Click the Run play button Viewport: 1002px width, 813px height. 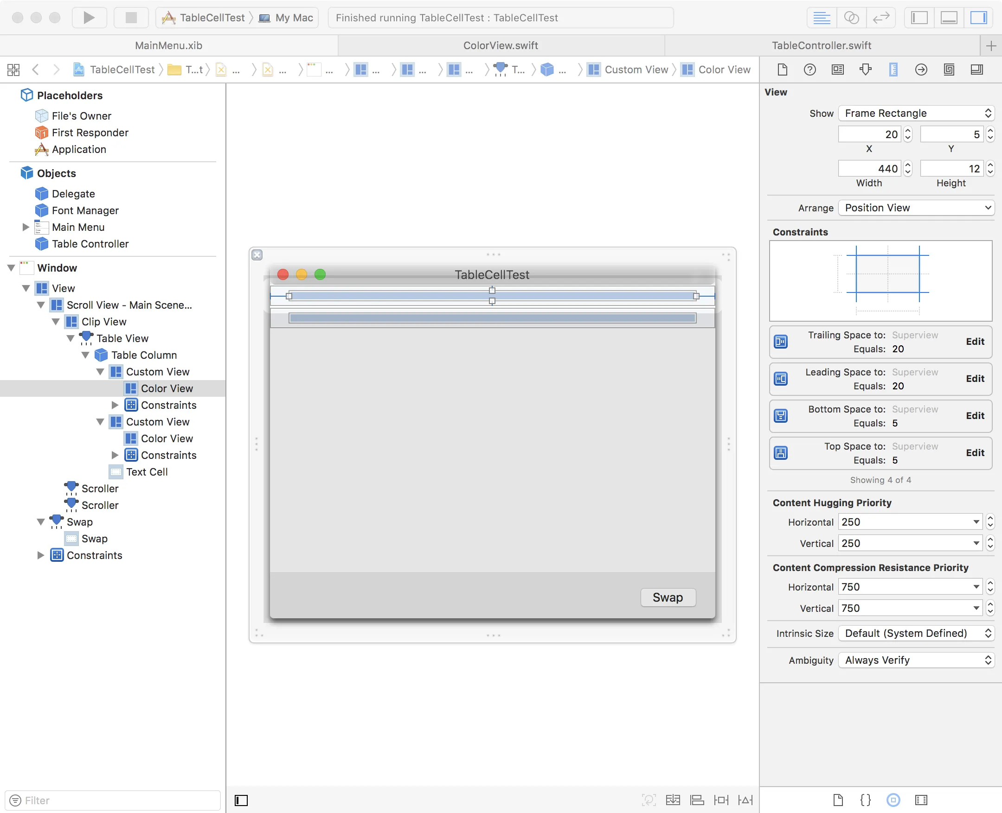click(89, 18)
